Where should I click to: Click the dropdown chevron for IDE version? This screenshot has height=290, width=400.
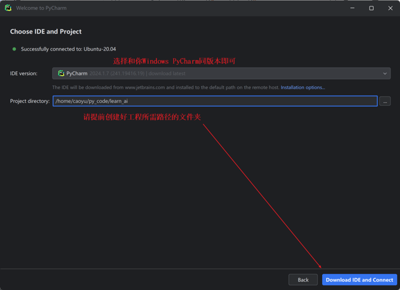click(x=385, y=73)
